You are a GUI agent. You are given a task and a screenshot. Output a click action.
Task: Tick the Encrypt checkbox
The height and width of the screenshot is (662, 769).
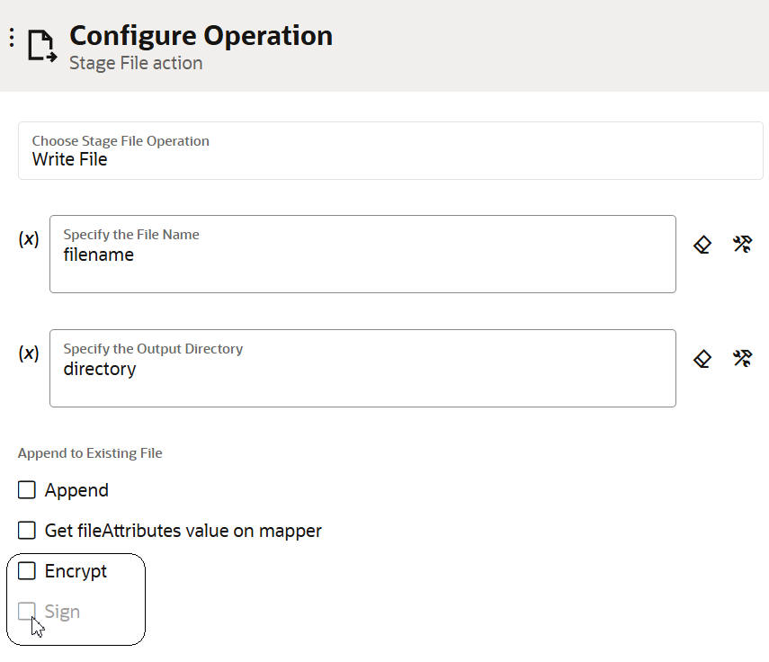27,571
